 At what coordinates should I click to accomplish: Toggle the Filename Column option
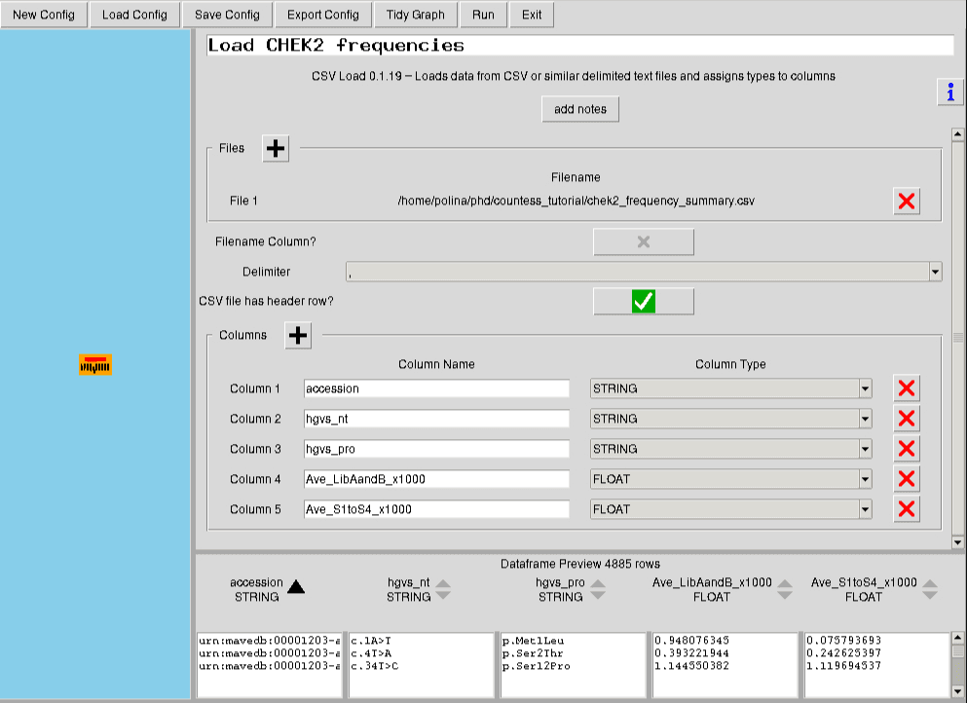644,241
